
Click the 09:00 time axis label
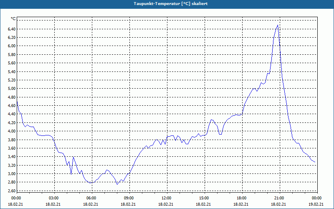coord(129,198)
